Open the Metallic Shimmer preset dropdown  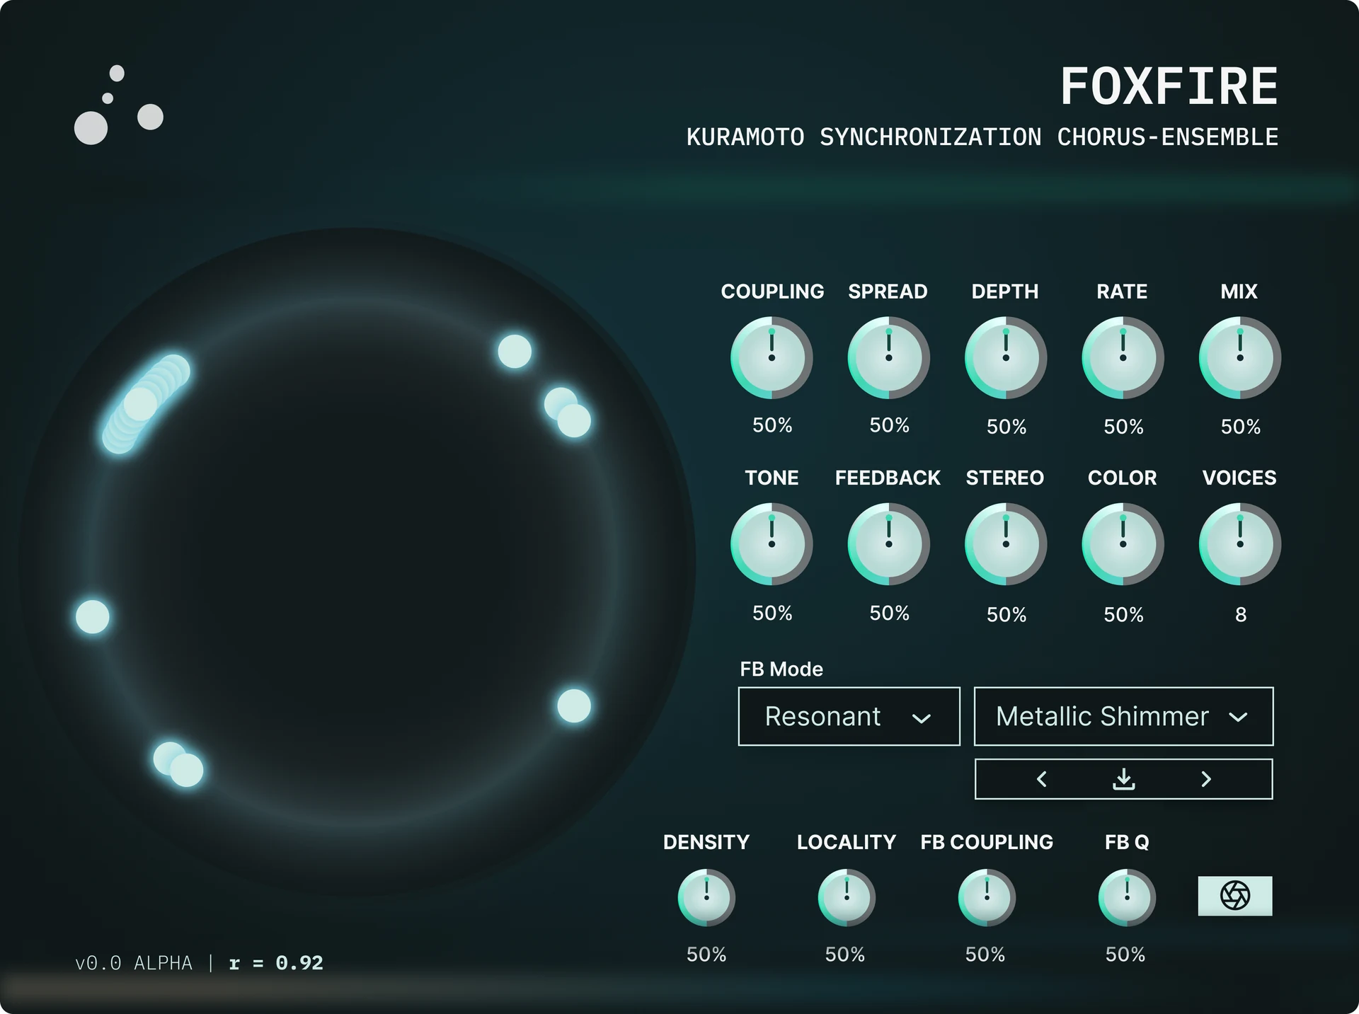pyautogui.click(x=1123, y=716)
